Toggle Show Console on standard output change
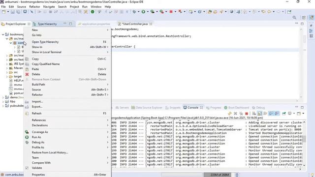This screenshot has height=177, width=315. pos(271,114)
